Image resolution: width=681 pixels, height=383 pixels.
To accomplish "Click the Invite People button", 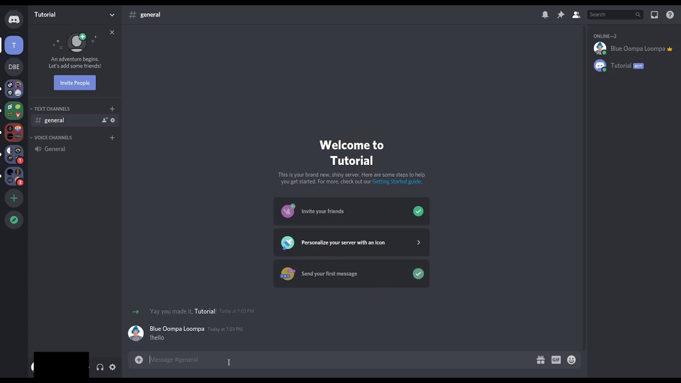I will tap(74, 82).
